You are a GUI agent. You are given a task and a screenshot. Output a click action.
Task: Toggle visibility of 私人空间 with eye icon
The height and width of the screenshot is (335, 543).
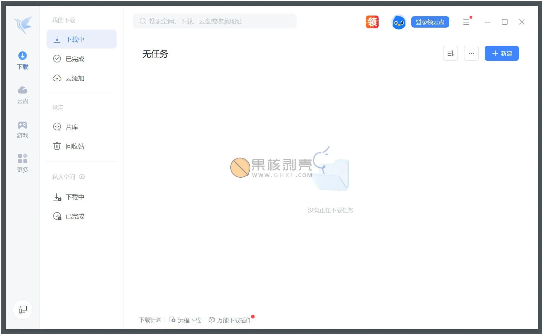pos(82,177)
